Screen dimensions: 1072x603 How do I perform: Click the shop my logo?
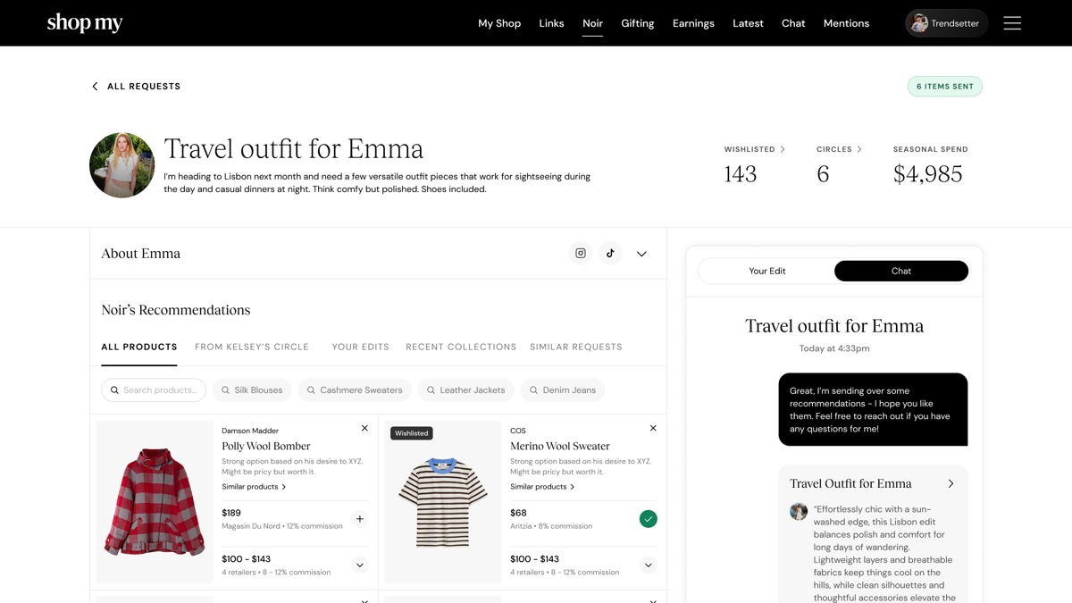[x=85, y=23]
